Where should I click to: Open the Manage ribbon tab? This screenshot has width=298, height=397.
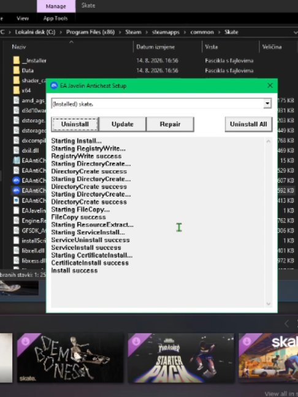[x=56, y=6]
